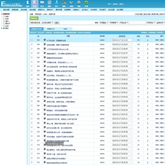The image size is (165, 165).
Task: Click the 修改 link in row 590
Action: pyautogui.click(x=157, y=84)
